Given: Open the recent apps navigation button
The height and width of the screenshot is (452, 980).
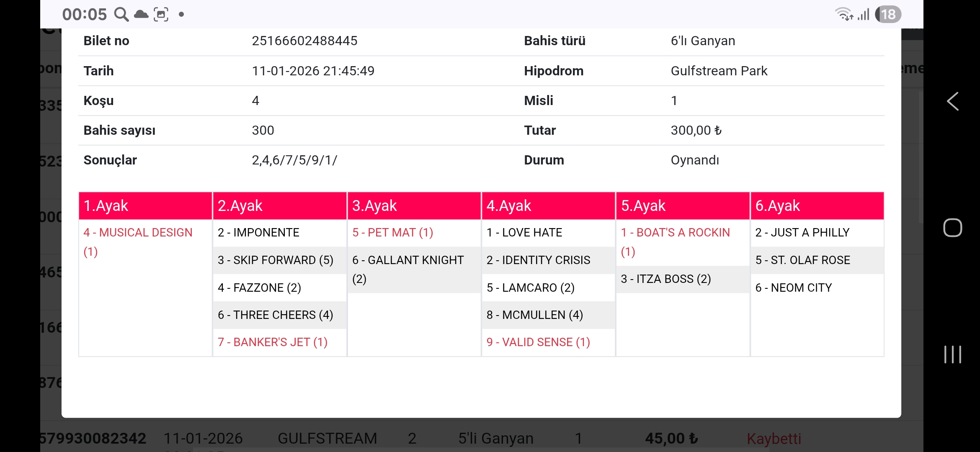Looking at the screenshot, I should point(952,354).
